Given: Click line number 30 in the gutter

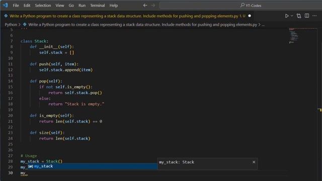Looking at the screenshot, I should pos(10,173).
